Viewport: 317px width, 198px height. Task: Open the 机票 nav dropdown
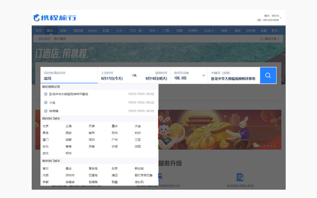[107, 30]
